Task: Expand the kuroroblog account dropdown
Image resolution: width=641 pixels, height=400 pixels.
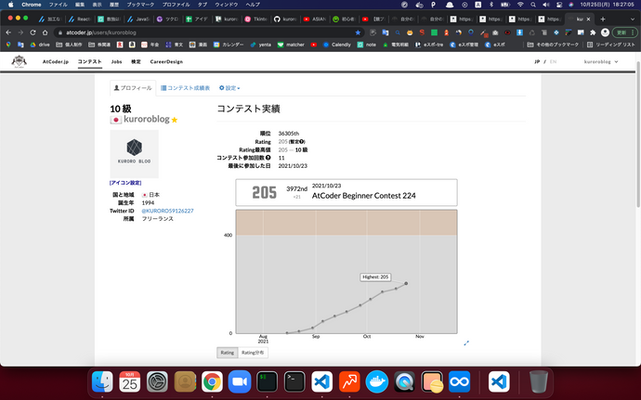Action: point(600,61)
